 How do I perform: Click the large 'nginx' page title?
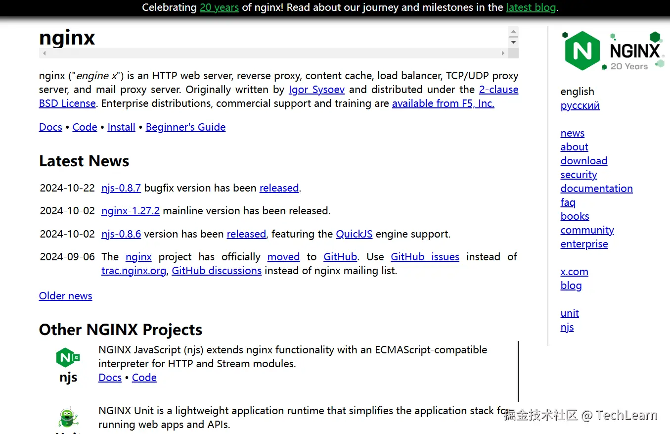pos(67,38)
